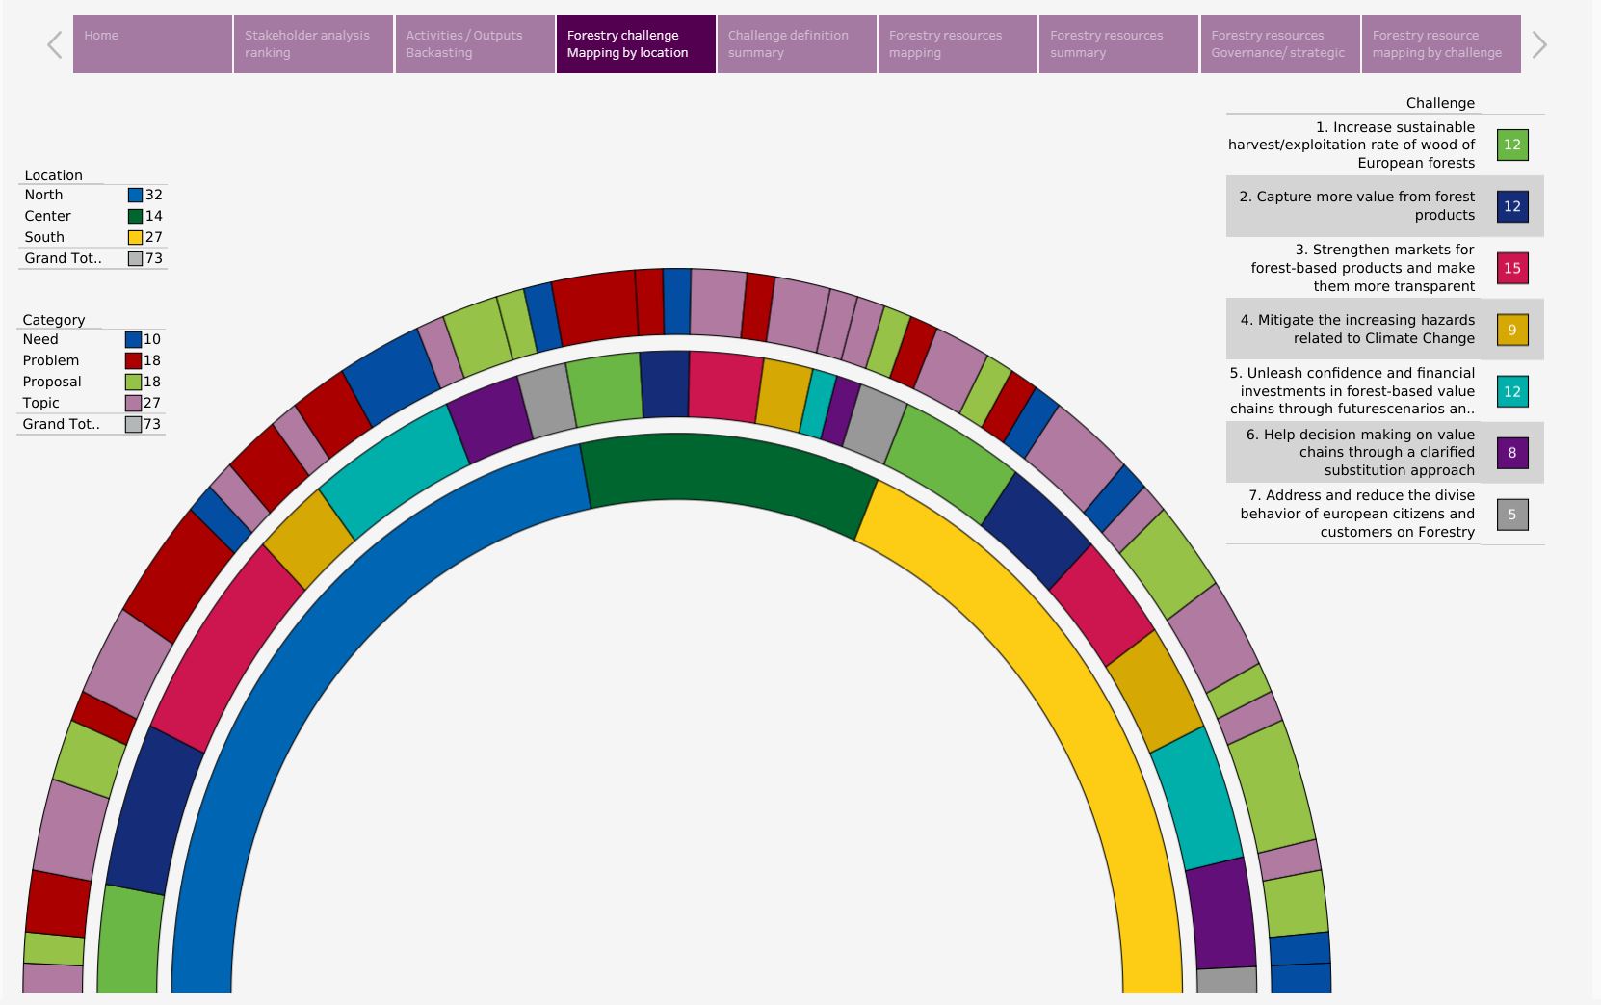Select the Topic category mauve swatch

pyautogui.click(x=133, y=403)
